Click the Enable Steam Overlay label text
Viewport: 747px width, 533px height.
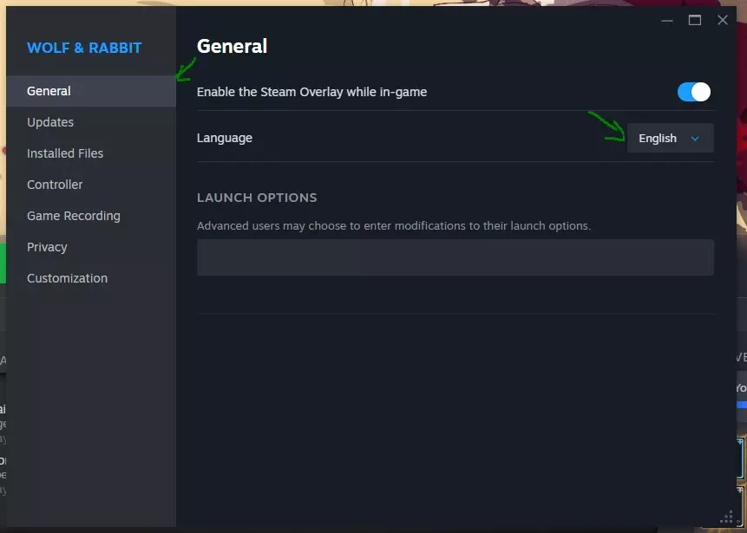click(x=311, y=92)
